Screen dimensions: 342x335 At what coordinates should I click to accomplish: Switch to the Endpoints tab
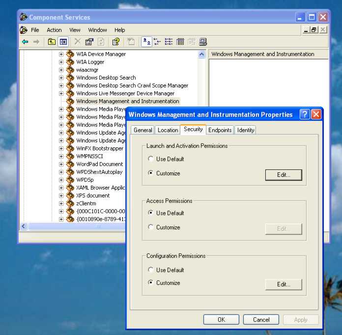[x=220, y=130]
